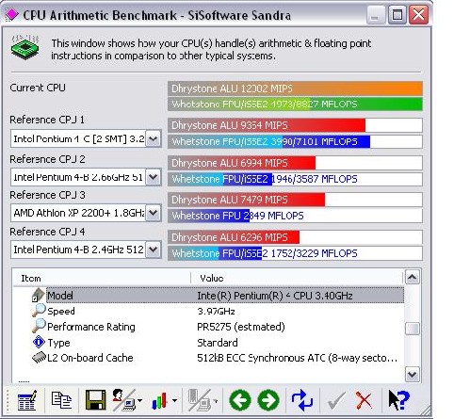Click the Performance Rating magnifier icon
Image resolution: width=470 pixels, height=419 pixels.
39,326
